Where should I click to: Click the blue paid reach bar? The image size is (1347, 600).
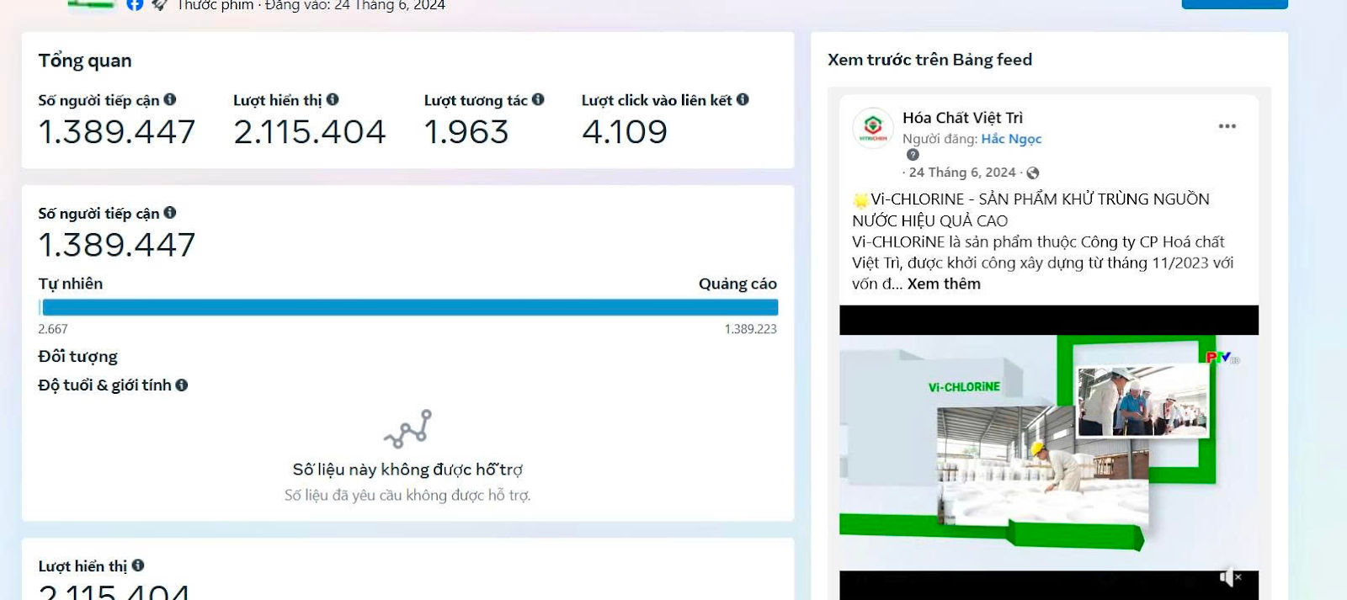(410, 307)
